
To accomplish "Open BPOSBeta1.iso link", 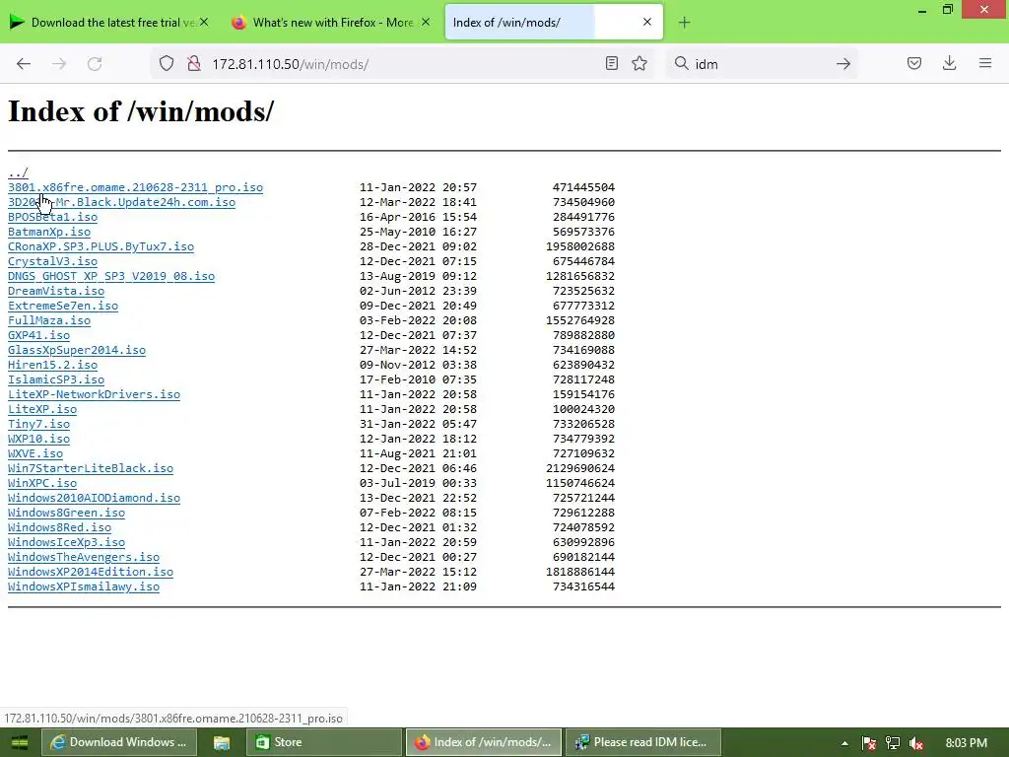I will pyautogui.click(x=53, y=217).
